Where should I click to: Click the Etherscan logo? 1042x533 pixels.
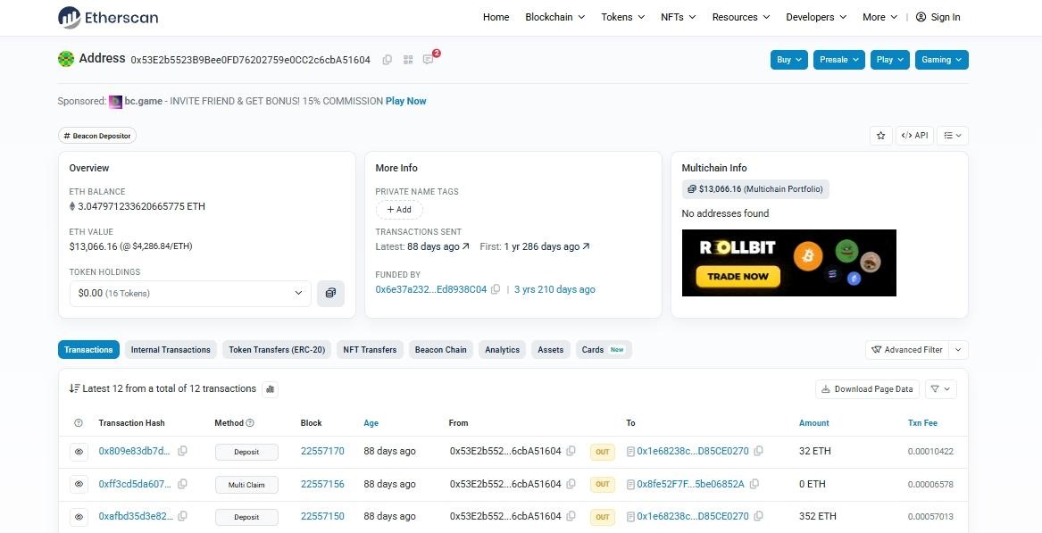(107, 17)
